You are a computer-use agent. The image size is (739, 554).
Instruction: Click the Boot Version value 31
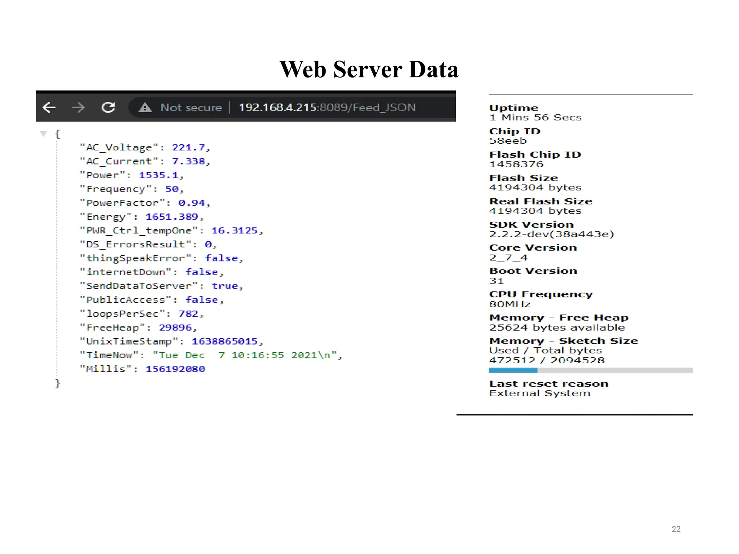coord(496,281)
